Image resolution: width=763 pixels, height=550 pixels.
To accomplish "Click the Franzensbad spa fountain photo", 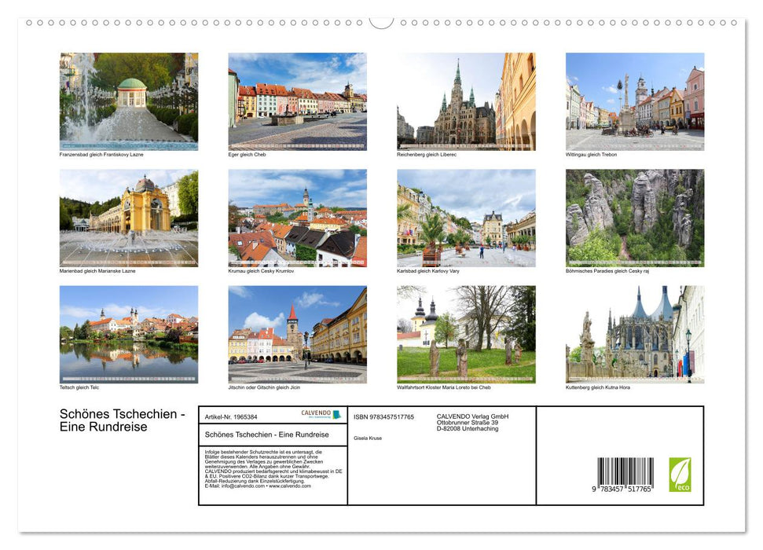I will point(129,101).
